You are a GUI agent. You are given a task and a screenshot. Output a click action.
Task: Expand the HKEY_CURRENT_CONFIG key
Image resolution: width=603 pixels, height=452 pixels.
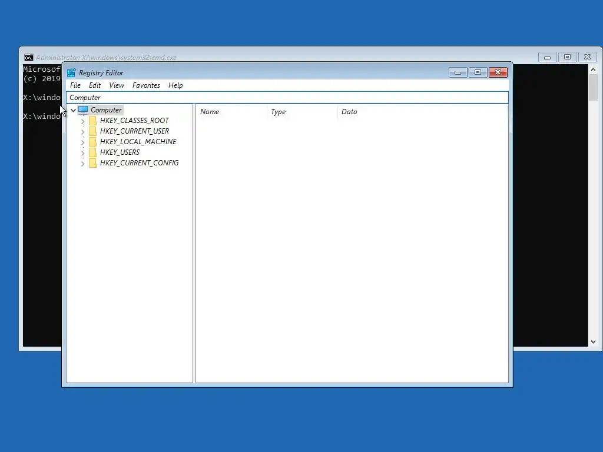point(82,164)
